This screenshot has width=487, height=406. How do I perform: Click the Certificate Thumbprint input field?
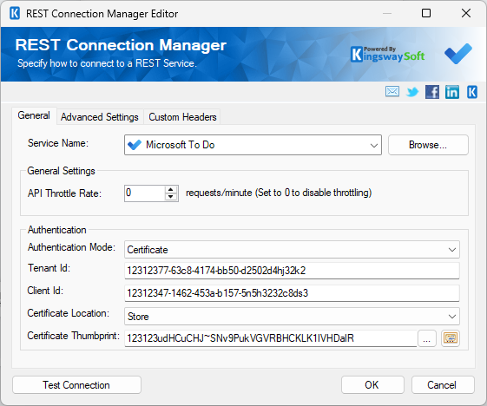(x=271, y=338)
